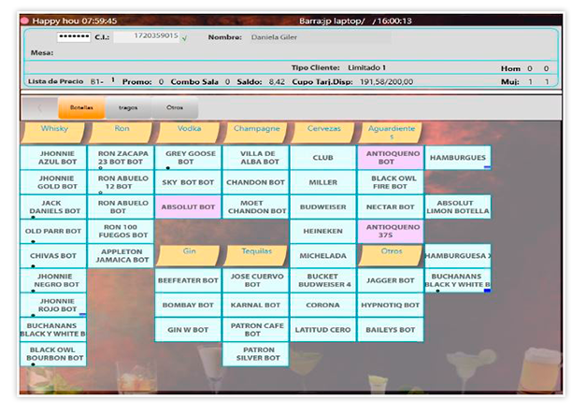Choose the pink Absolut Bot button
The height and width of the screenshot is (413, 586).
coord(188,206)
